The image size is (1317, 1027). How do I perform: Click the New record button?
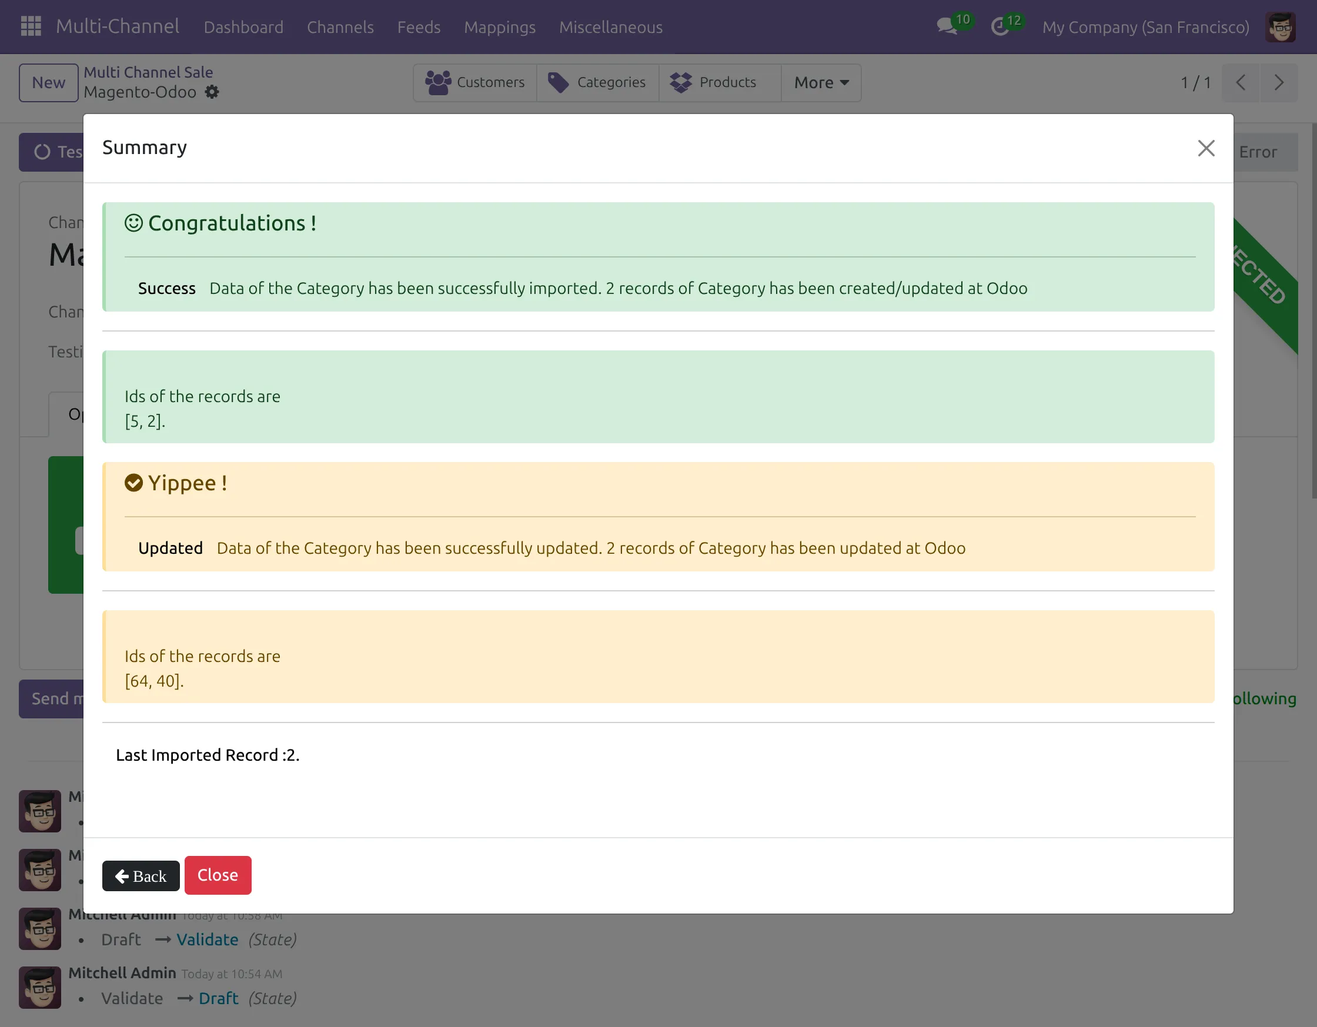(48, 83)
